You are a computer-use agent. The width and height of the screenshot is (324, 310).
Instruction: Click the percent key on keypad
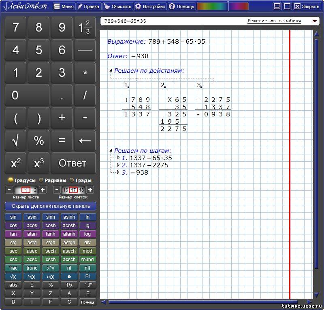[x=39, y=140]
